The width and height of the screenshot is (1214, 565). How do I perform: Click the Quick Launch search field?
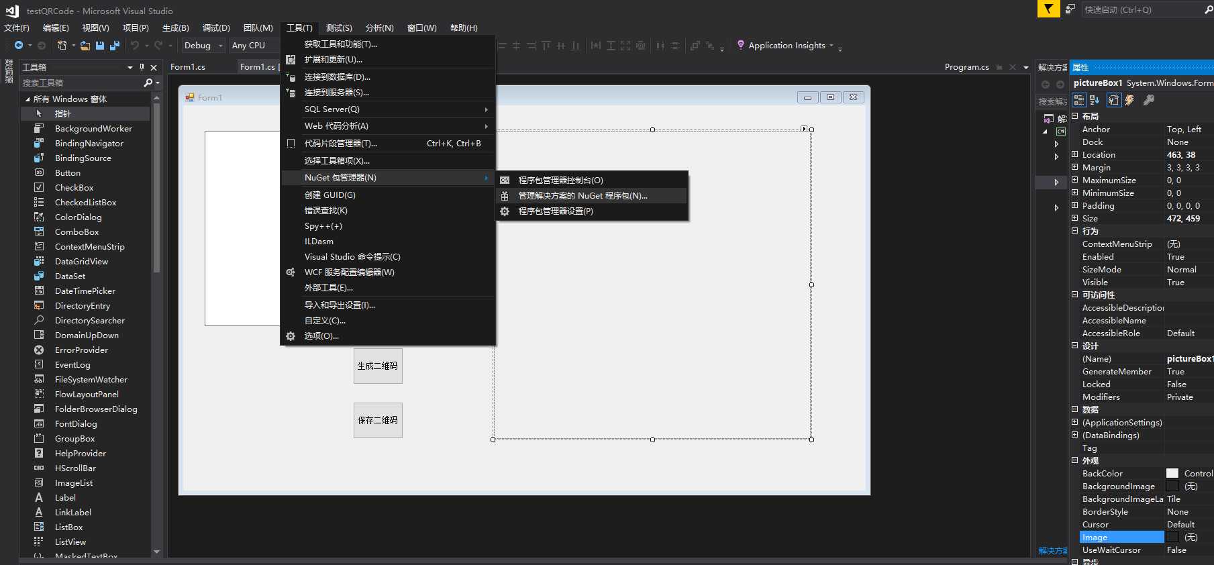coord(1143,9)
